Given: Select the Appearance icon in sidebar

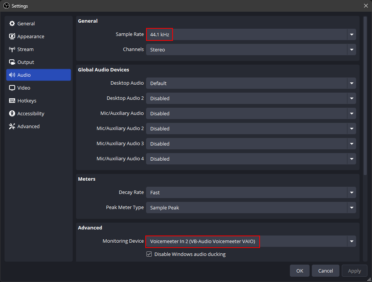Looking at the screenshot, I should [x=12, y=36].
